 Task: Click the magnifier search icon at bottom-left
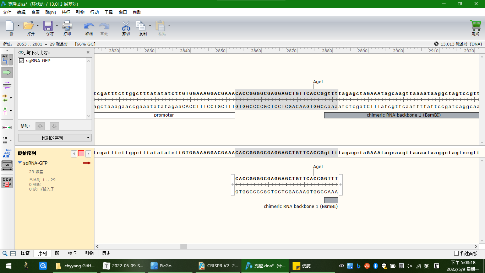pyautogui.click(x=5, y=253)
